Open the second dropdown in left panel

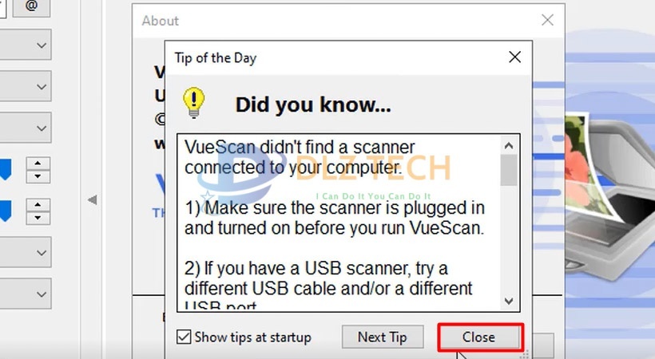[25, 86]
